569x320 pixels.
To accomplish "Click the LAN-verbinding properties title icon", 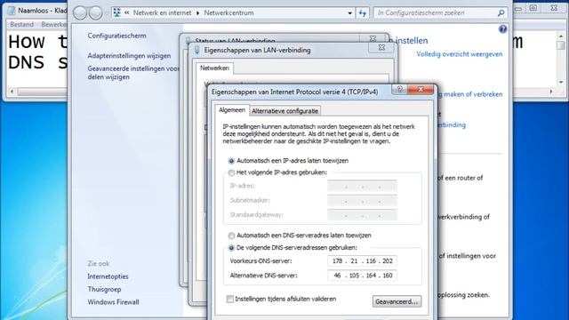I will coord(196,50).
